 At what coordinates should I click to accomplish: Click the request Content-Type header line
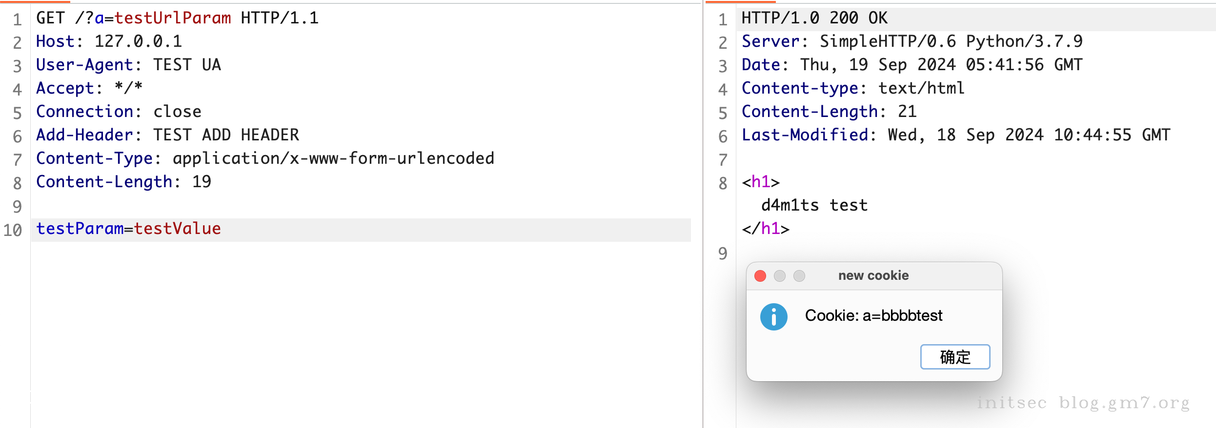point(264,158)
